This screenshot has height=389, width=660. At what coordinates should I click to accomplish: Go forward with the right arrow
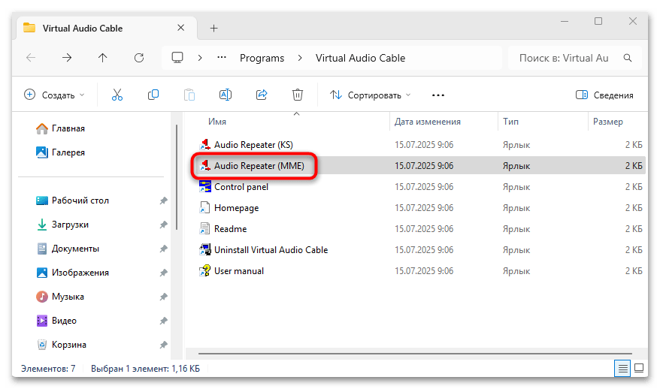coord(67,58)
